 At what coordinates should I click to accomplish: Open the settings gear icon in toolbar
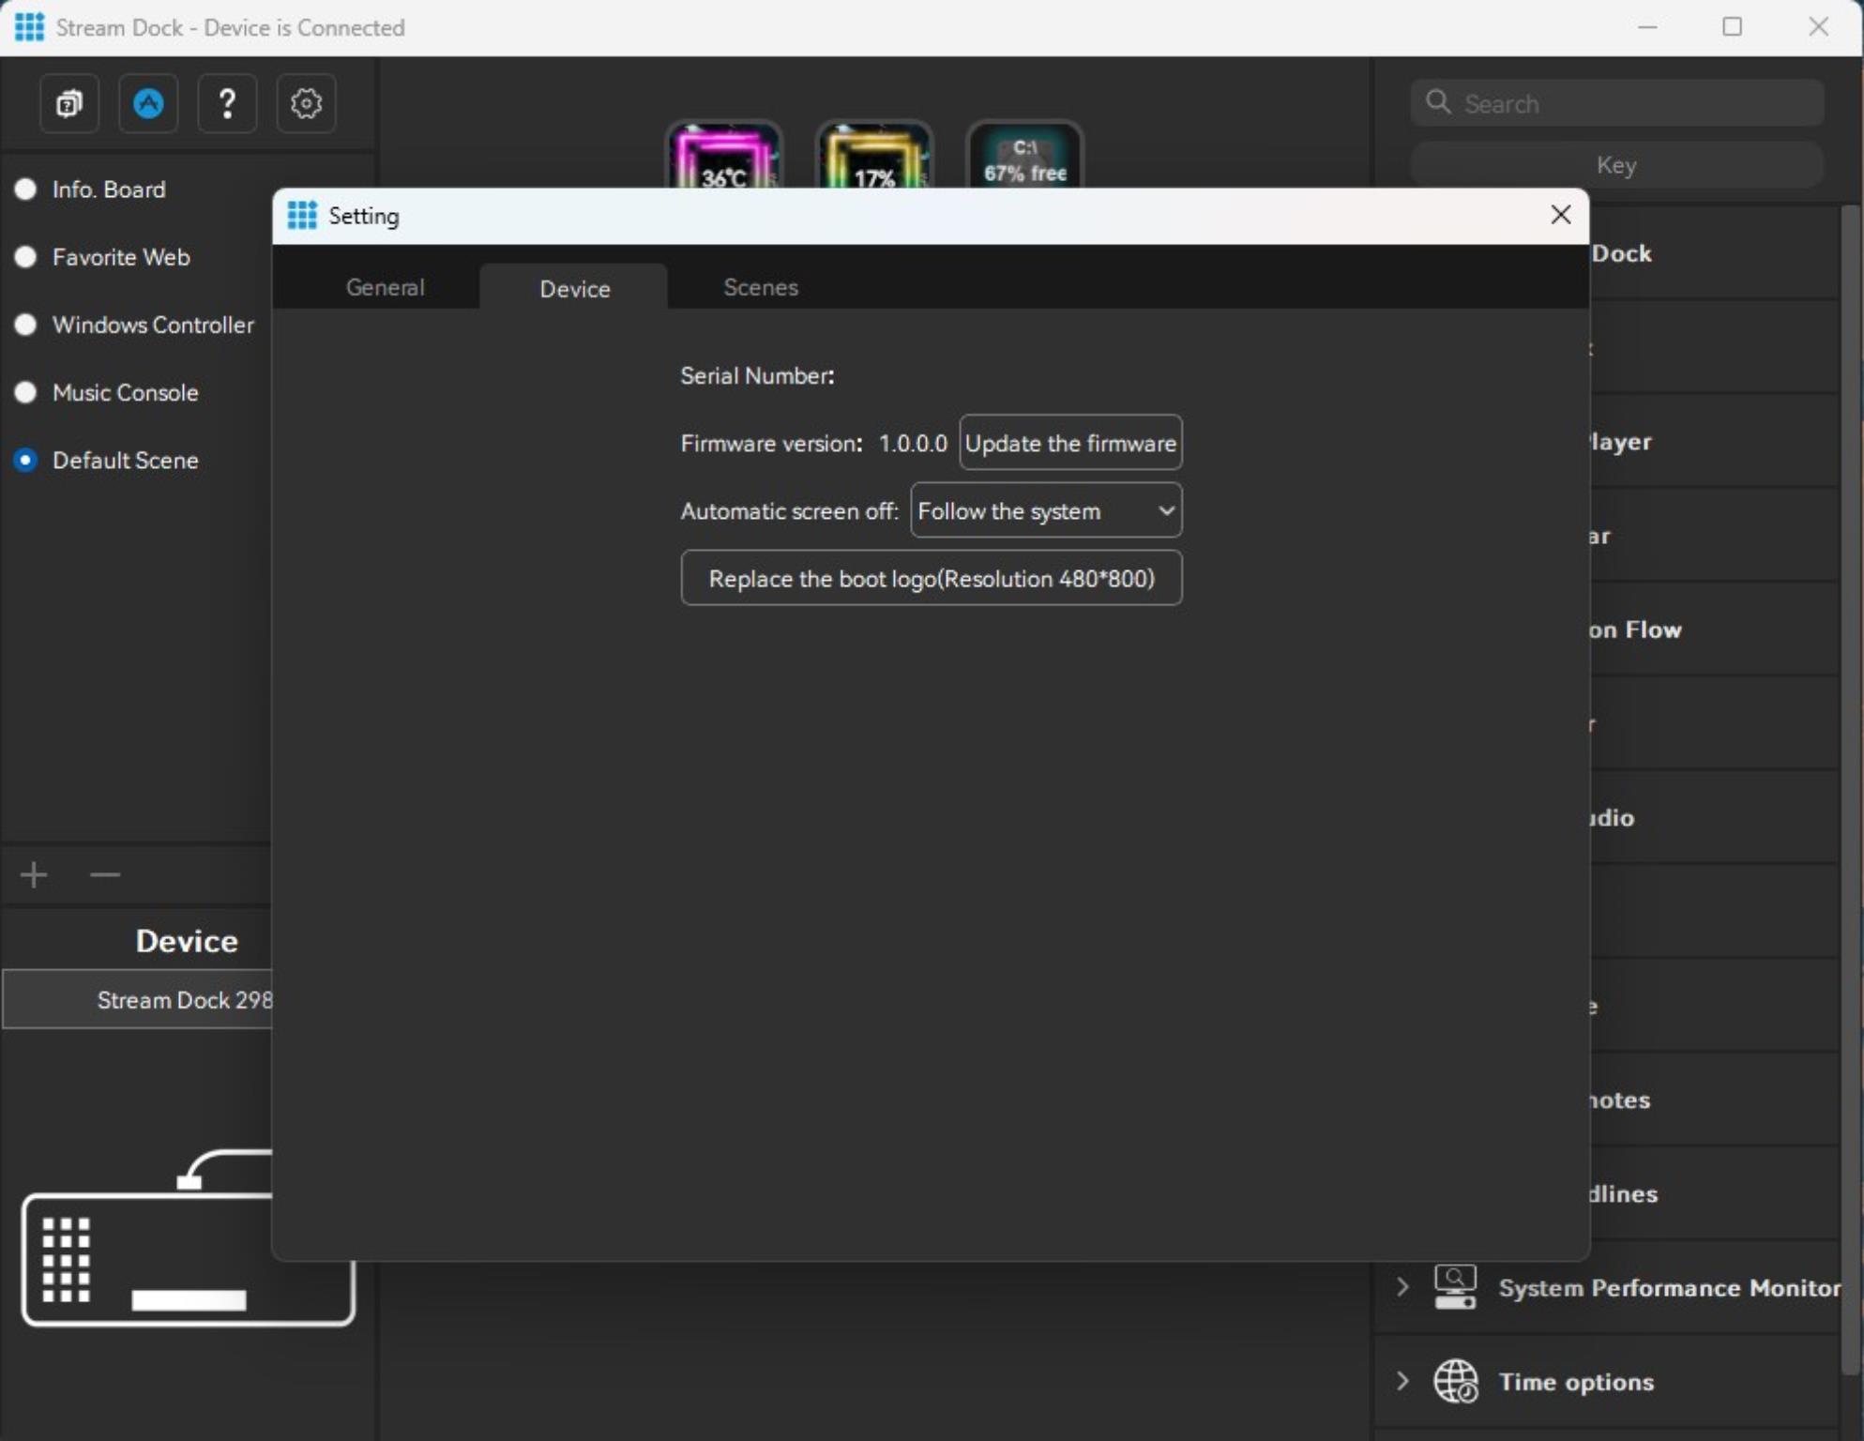(306, 103)
